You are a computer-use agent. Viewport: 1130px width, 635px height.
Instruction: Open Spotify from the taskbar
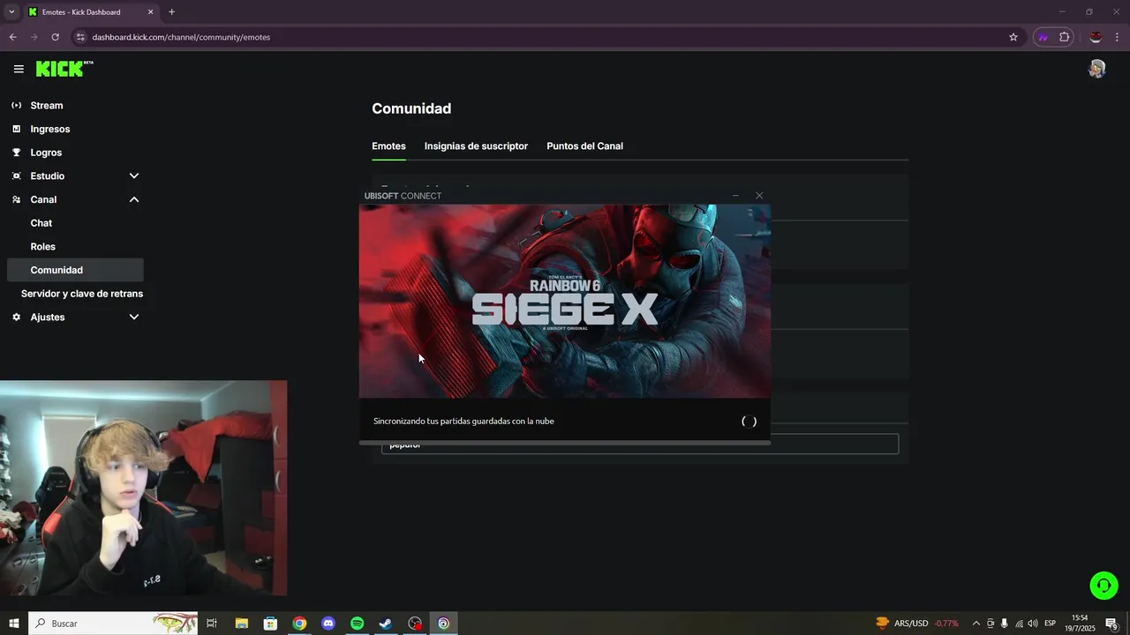357,624
